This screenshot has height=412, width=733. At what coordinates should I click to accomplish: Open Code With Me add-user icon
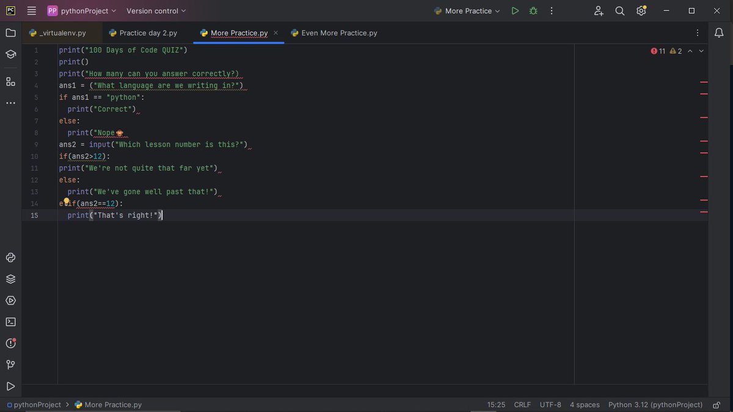[599, 11]
